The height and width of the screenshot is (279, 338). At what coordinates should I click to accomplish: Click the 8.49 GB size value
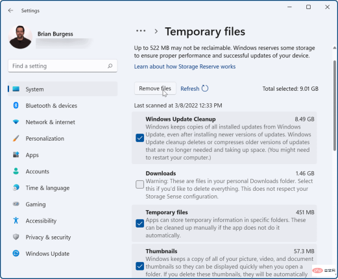304,119
